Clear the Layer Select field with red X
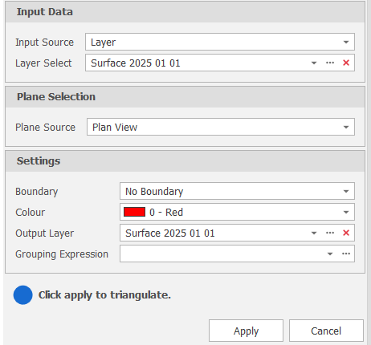The width and height of the screenshot is (371, 345). pyautogui.click(x=346, y=63)
